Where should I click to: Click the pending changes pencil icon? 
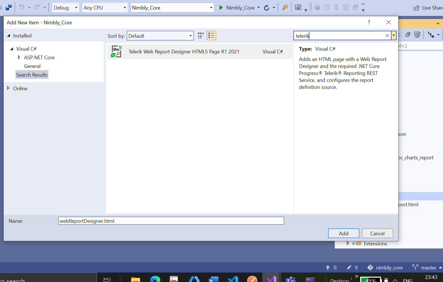[x=349, y=267]
